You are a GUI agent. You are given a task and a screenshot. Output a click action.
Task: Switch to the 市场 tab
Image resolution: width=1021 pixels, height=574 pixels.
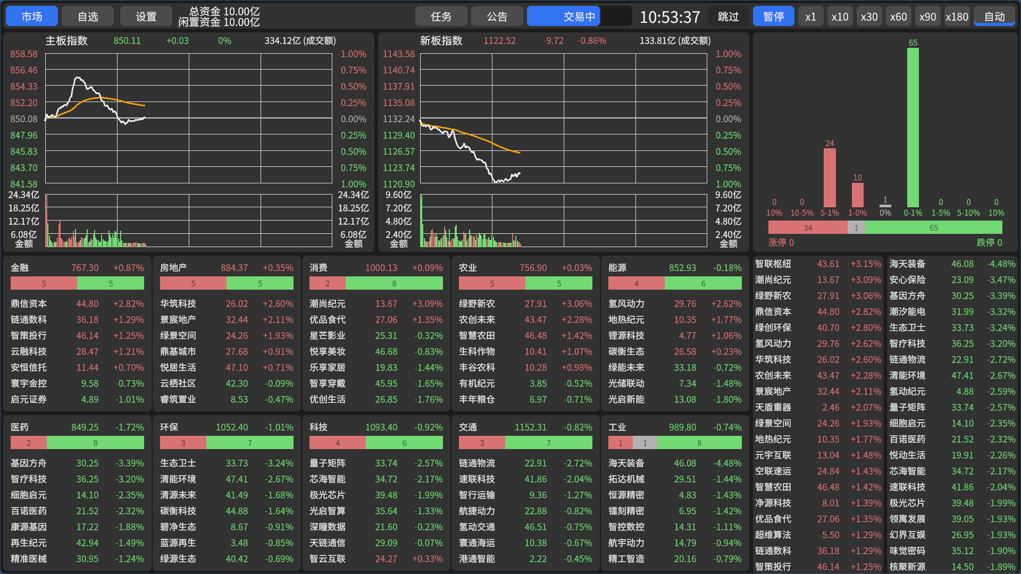click(x=32, y=16)
